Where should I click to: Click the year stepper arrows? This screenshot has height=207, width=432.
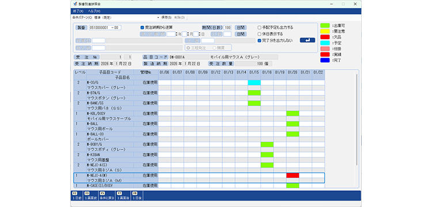[176, 34]
